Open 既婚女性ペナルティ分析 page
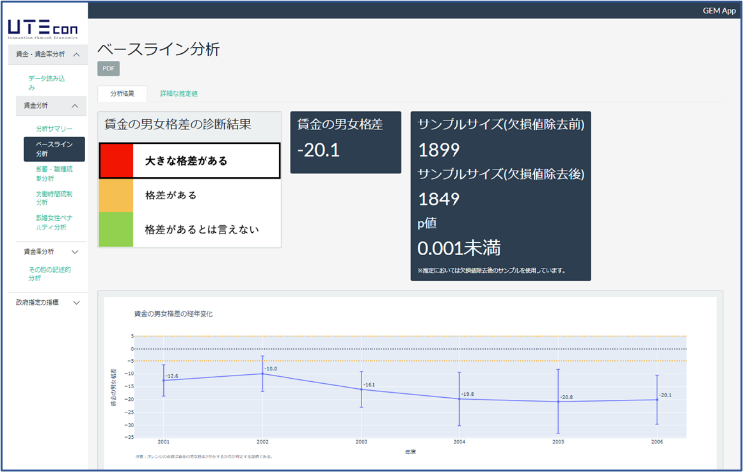Screen dimensions: 743x472 [x=54, y=222]
